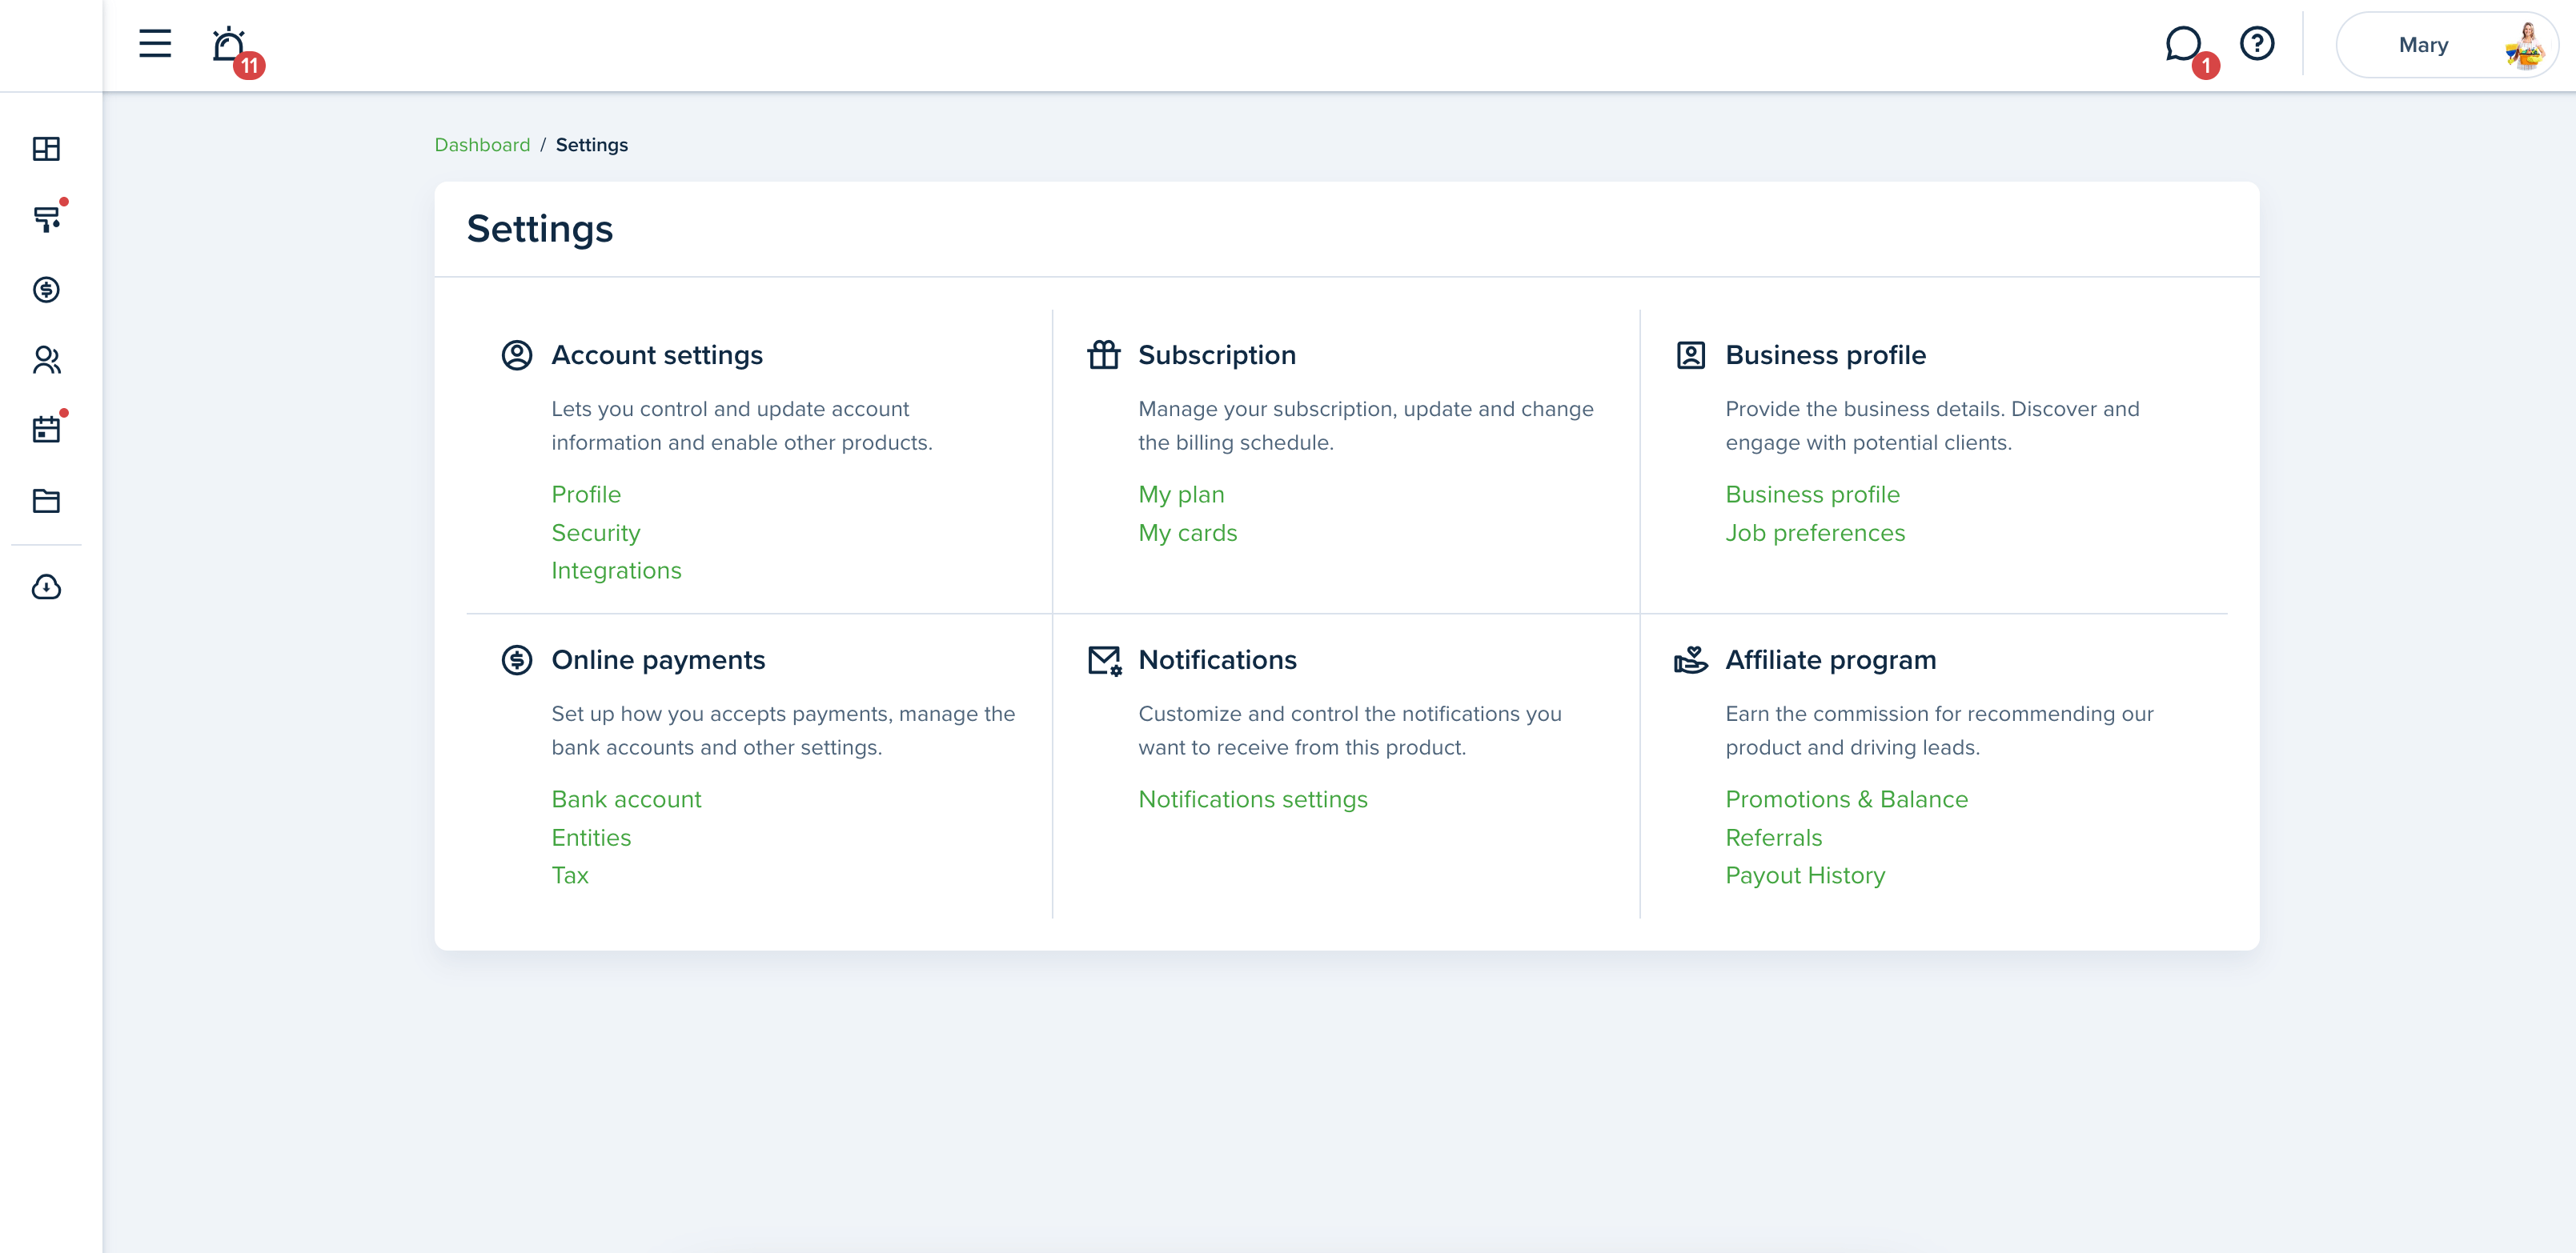Open the Security settings link
Screen dimensions: 2576x1253
(596, 533)
